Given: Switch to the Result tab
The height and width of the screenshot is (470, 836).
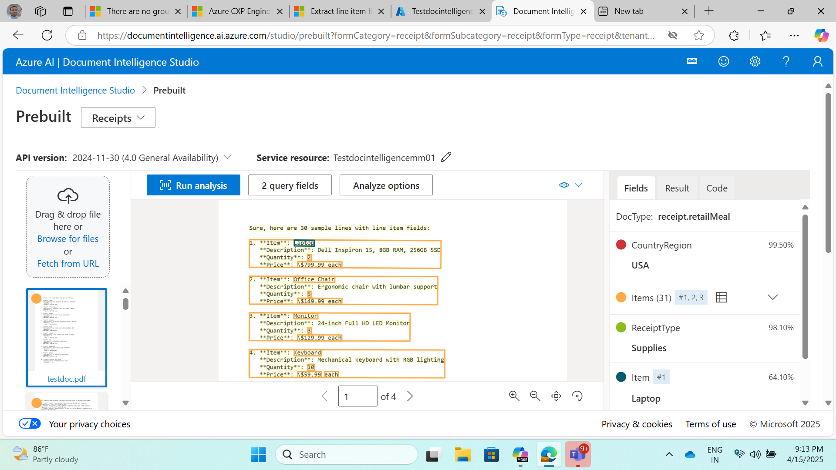Looking at the screenshot, I should click(677, 188).
